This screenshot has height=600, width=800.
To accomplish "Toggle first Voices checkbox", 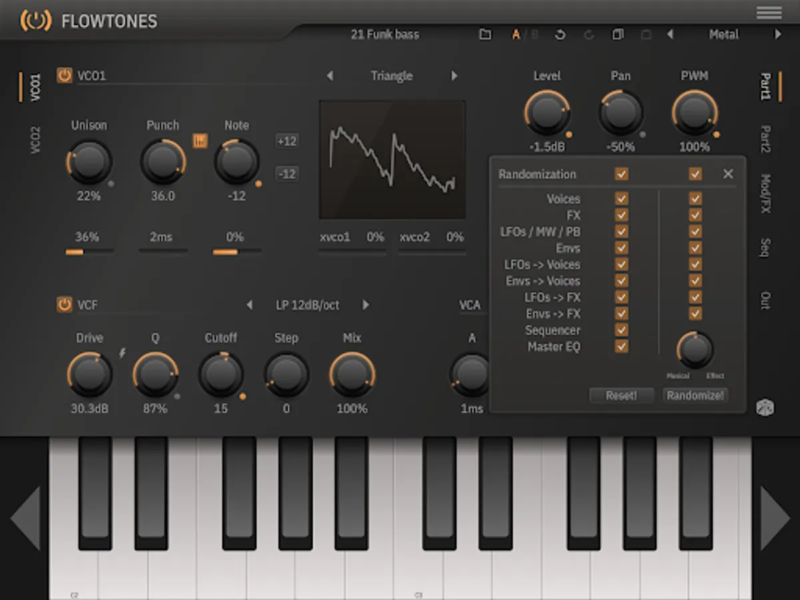I will 621,199.
